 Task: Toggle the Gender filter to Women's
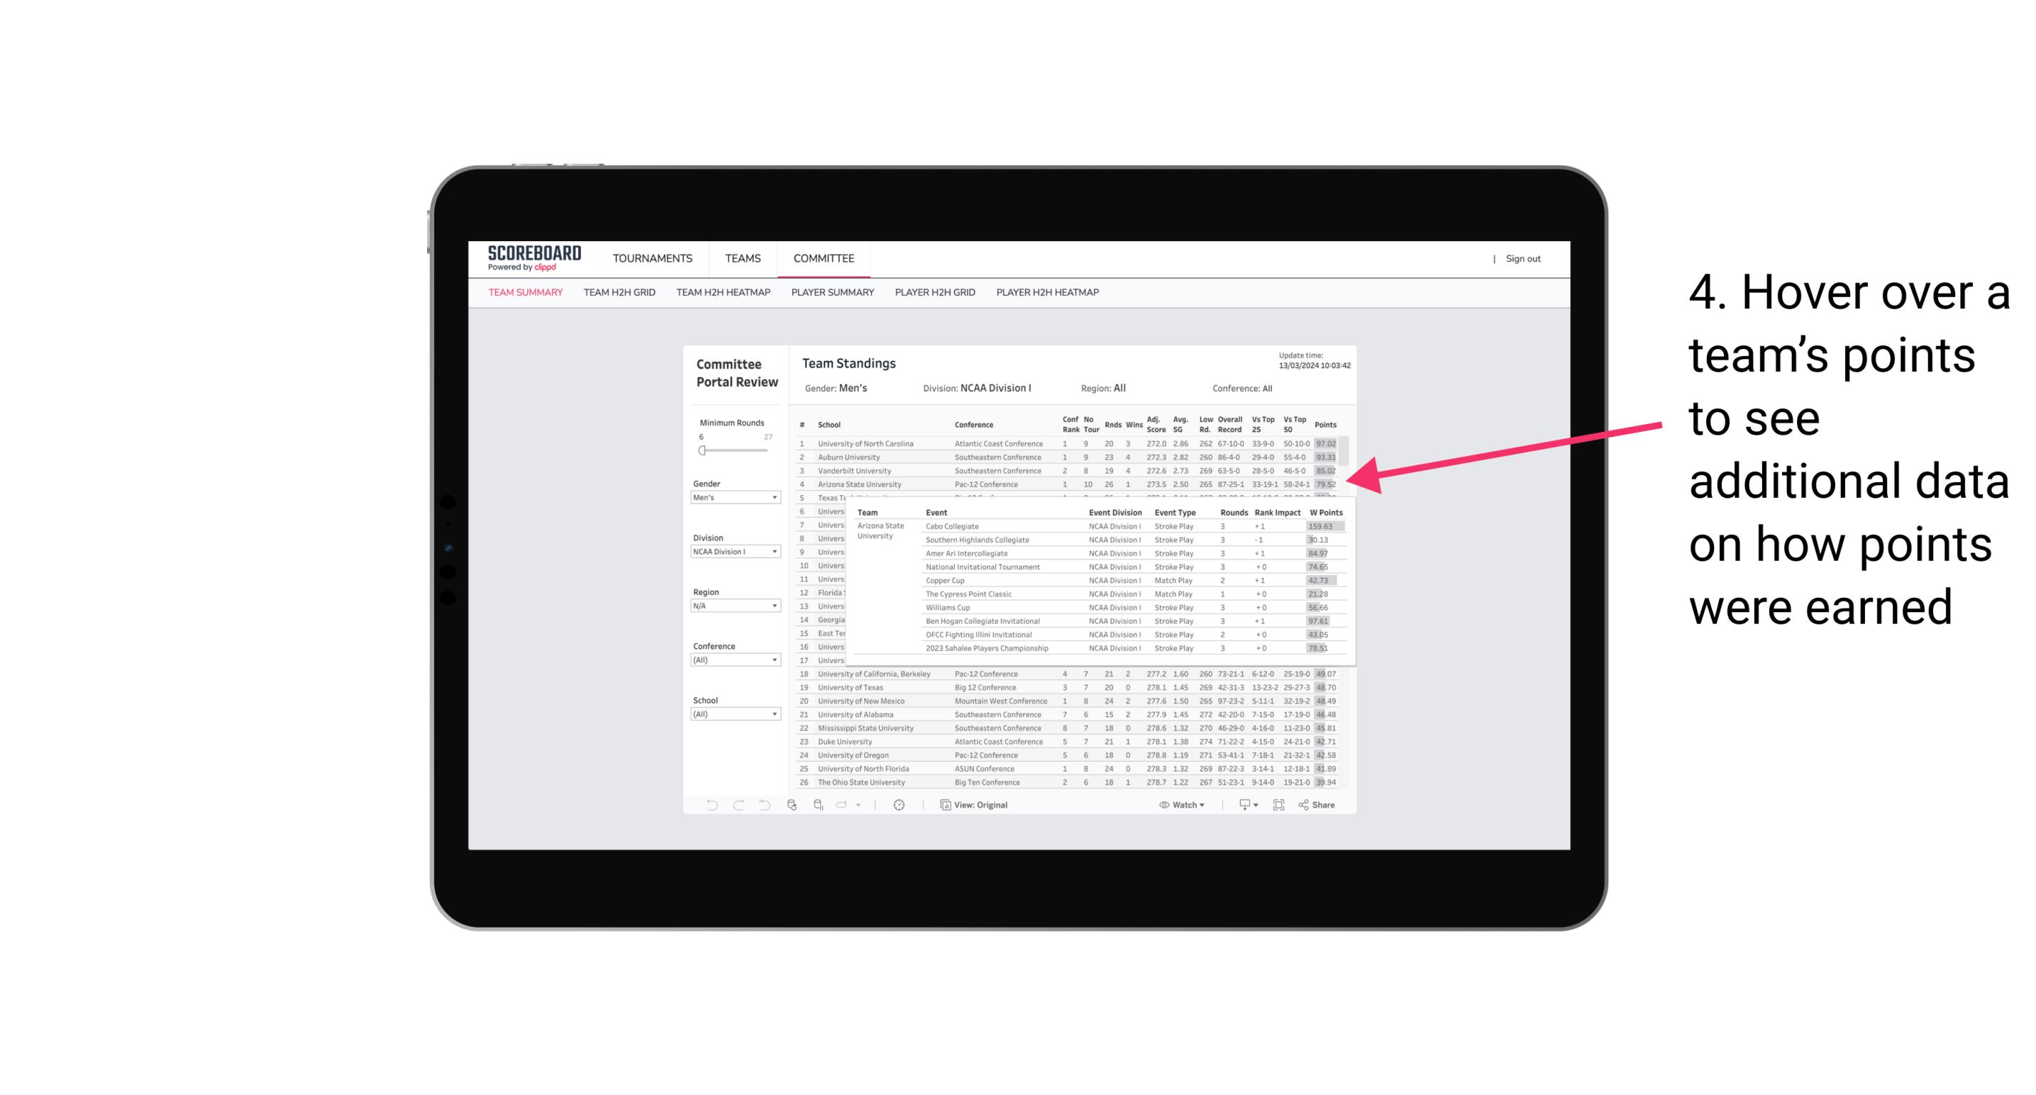[x=735, y=498]
